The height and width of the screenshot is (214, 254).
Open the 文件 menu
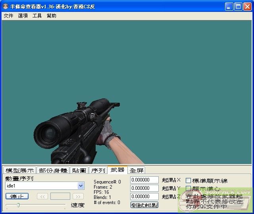pos(8,16)
